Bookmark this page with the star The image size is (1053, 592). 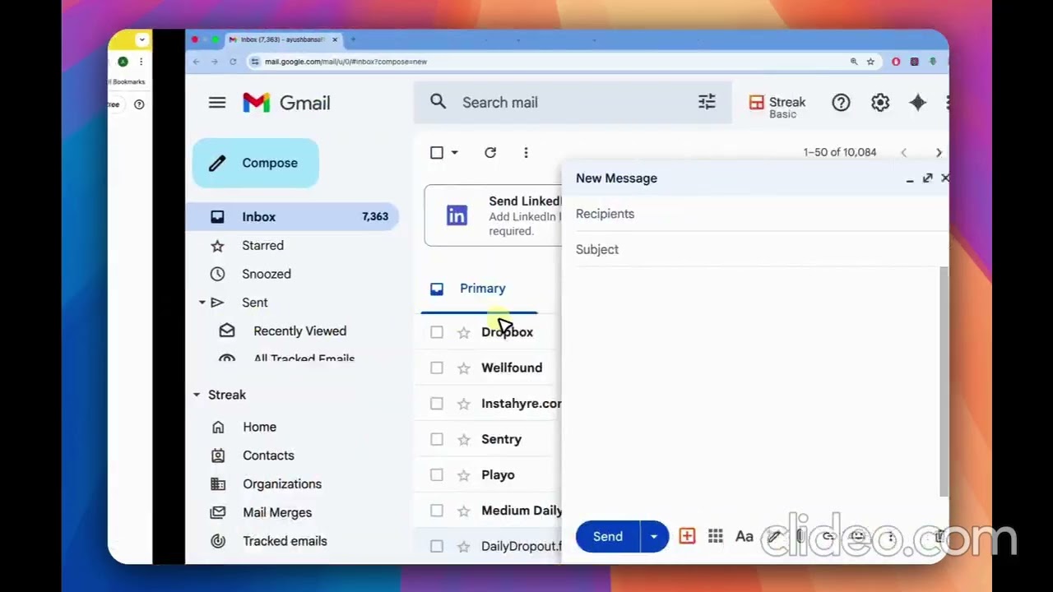(x=870, y=62)
